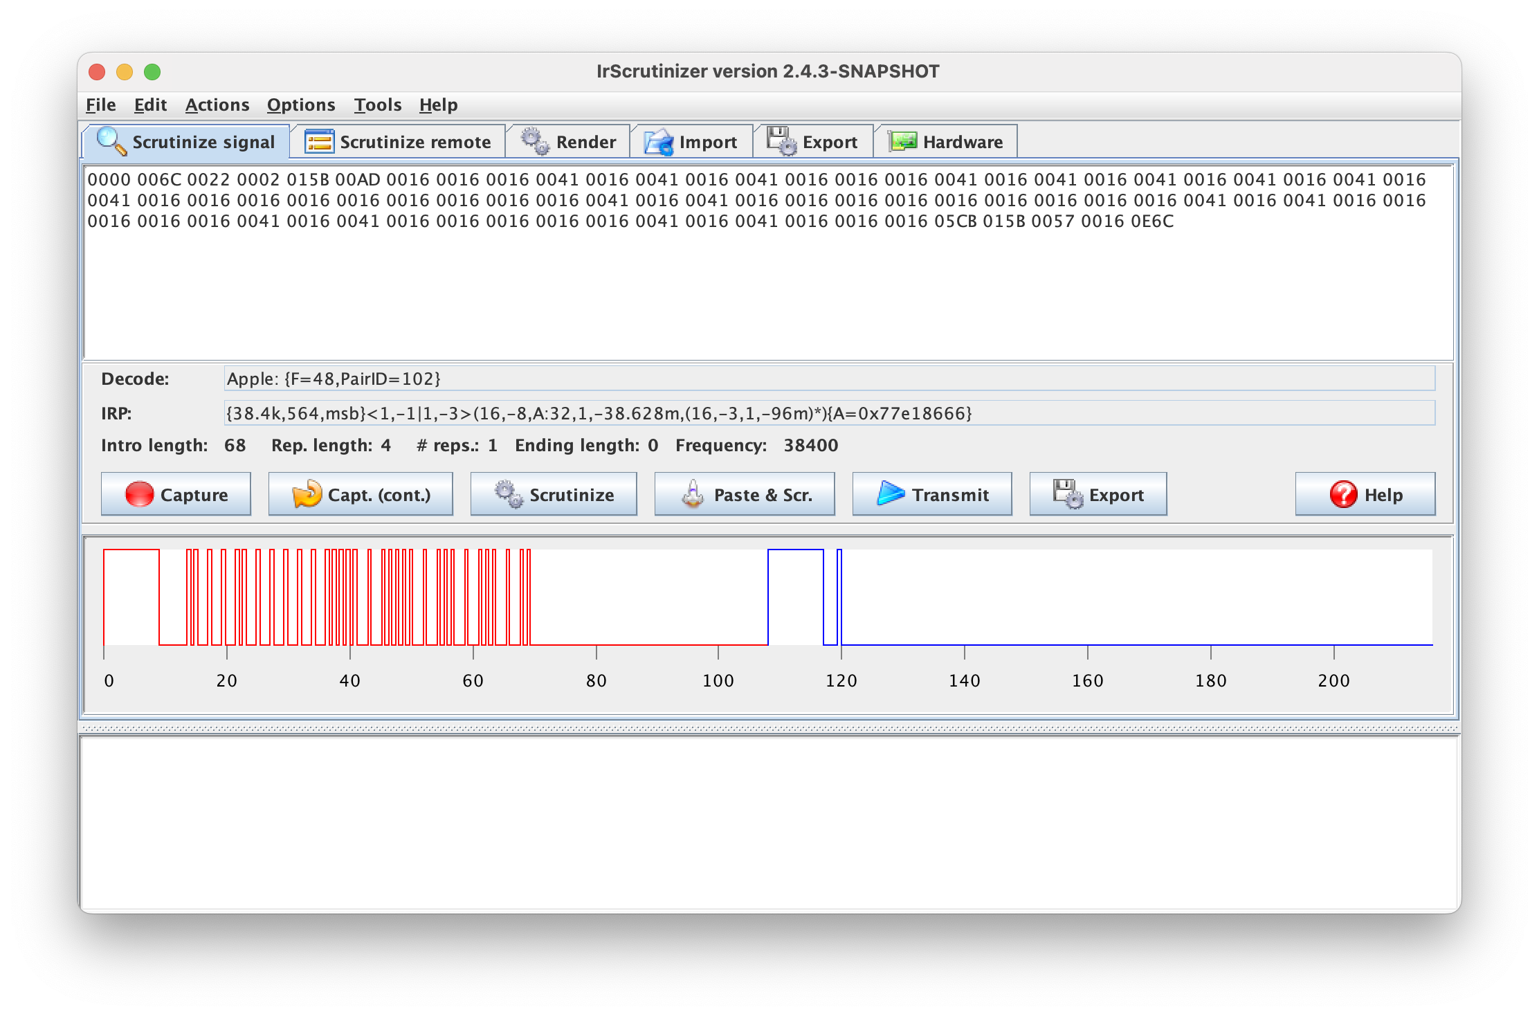This screenshot has width=1539, height=1016.
Task: Switch to the Render tab
Action: click(568, 142)
